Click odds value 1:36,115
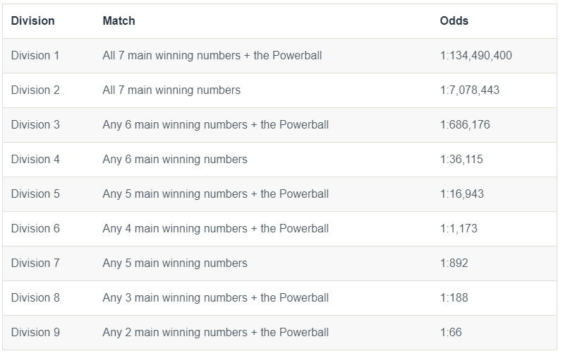 pyautogui.click(x=461, y=159)
